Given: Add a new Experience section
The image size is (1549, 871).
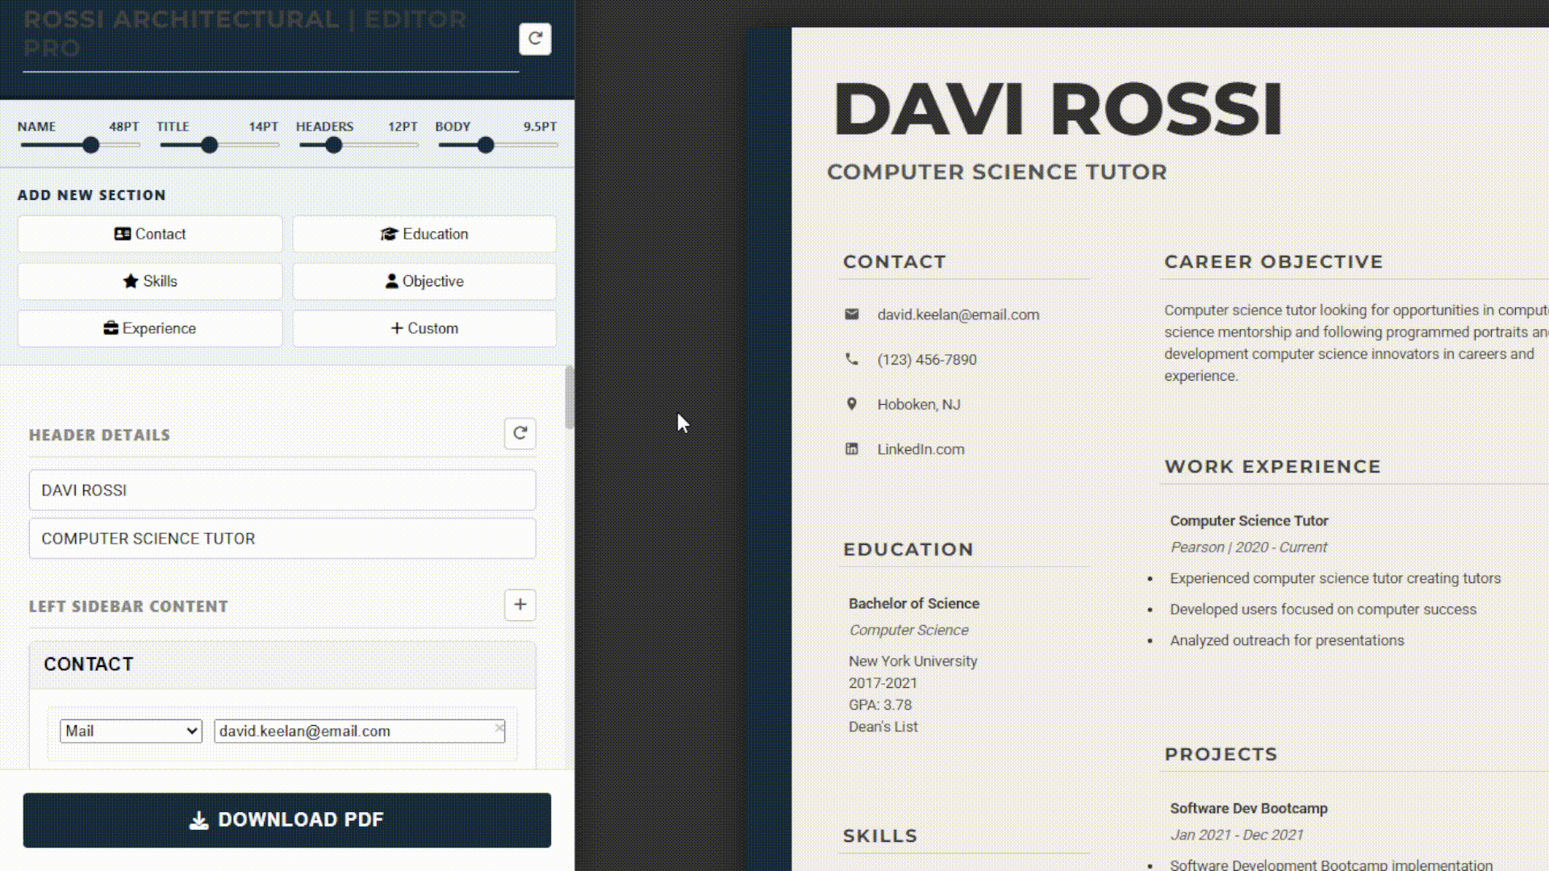Looking at the screenshot, I should pos(150,328).
